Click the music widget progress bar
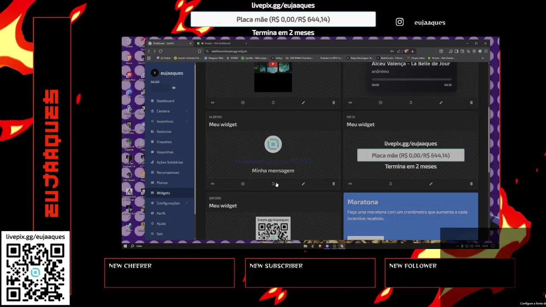The image size is (546, 307). click(411, 79)
